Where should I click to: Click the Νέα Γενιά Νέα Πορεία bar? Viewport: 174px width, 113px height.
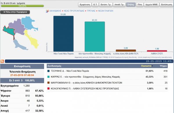pos(64,34)
